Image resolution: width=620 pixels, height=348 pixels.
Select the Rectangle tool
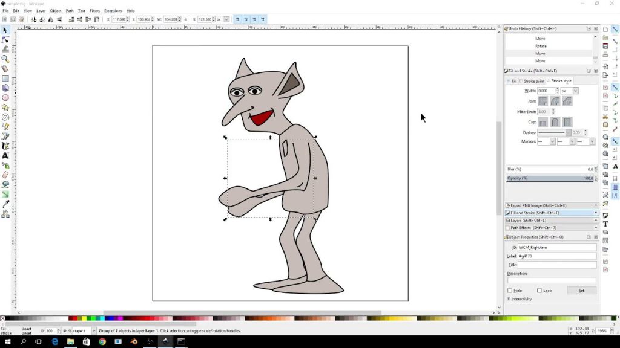[x=5, y=78]
